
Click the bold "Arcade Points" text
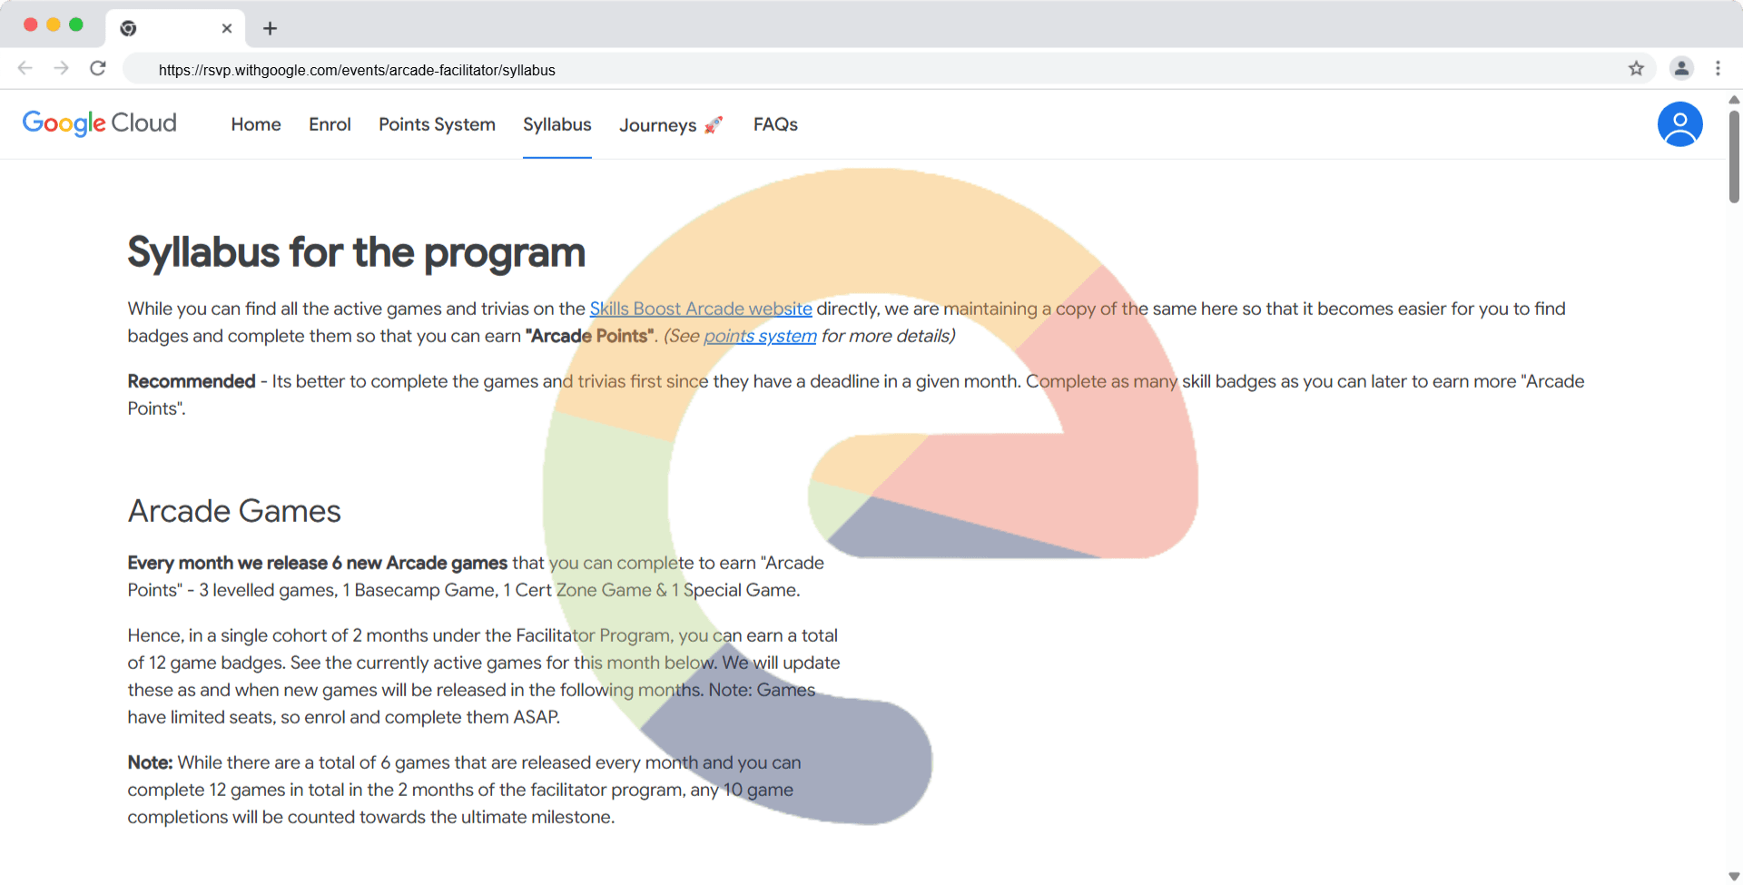pos(590,336)
